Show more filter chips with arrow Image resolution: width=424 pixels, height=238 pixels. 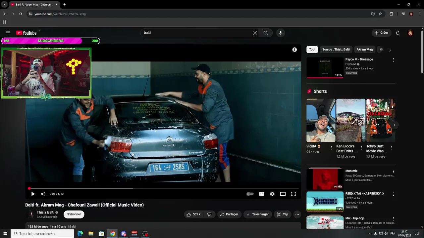click(390, 50)
